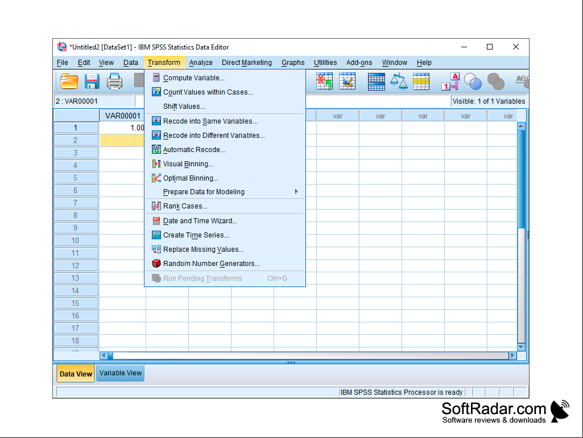Open the Utilities menu
This screenshot has width=583, height=438.
pos(325,63)
